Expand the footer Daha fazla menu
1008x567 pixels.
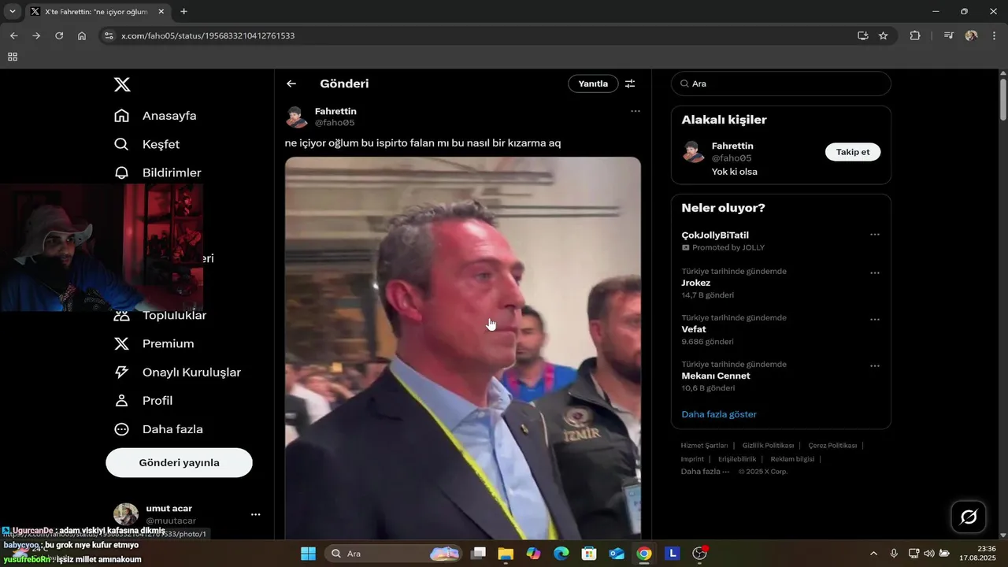[x=705, y=472]
